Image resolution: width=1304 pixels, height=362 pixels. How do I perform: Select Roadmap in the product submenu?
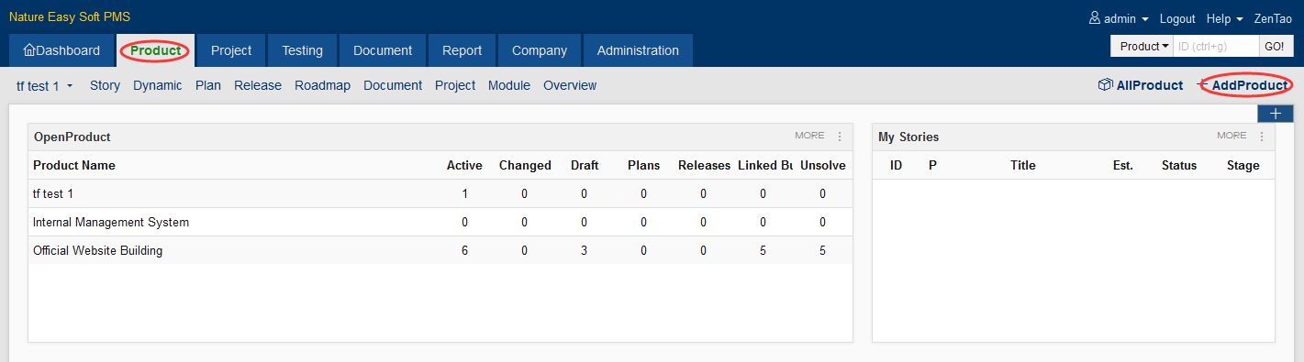322,85
